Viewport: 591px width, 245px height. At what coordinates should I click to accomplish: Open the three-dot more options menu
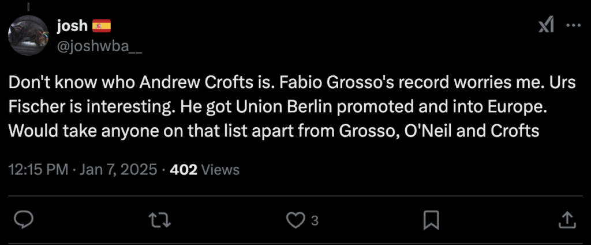tap(574, 25)
